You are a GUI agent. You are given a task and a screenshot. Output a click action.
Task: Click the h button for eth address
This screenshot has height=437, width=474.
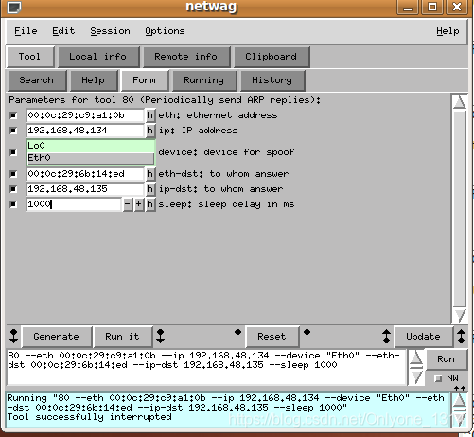[x=150, y=115]
